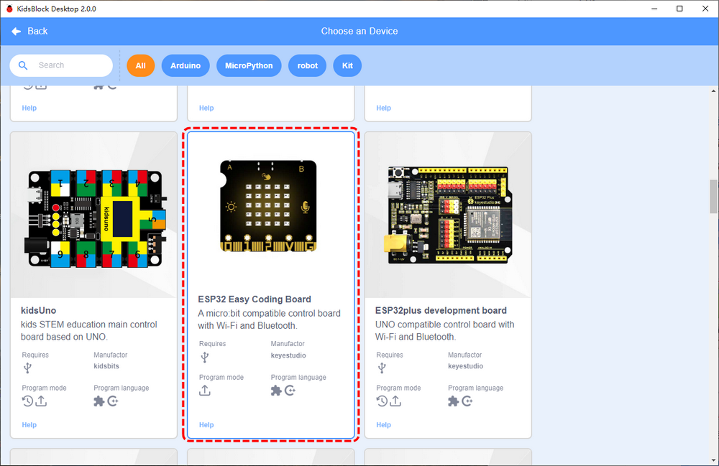Click kidsUno C language icon

113,401
